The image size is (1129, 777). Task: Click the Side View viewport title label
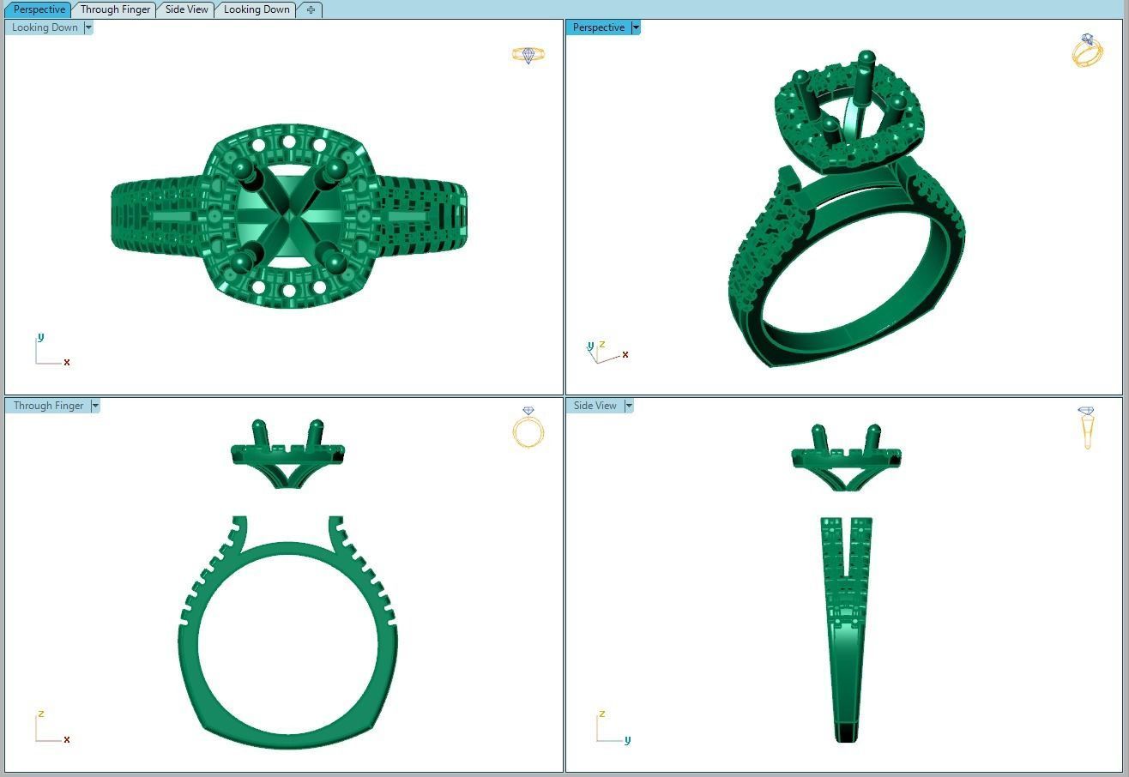coord(595,406)
